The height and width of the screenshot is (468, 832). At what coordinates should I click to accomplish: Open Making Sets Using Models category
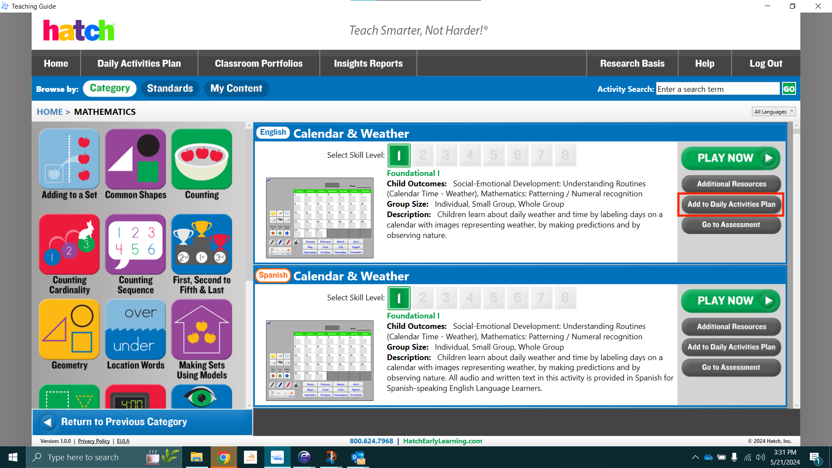click(x=202, y=340)
